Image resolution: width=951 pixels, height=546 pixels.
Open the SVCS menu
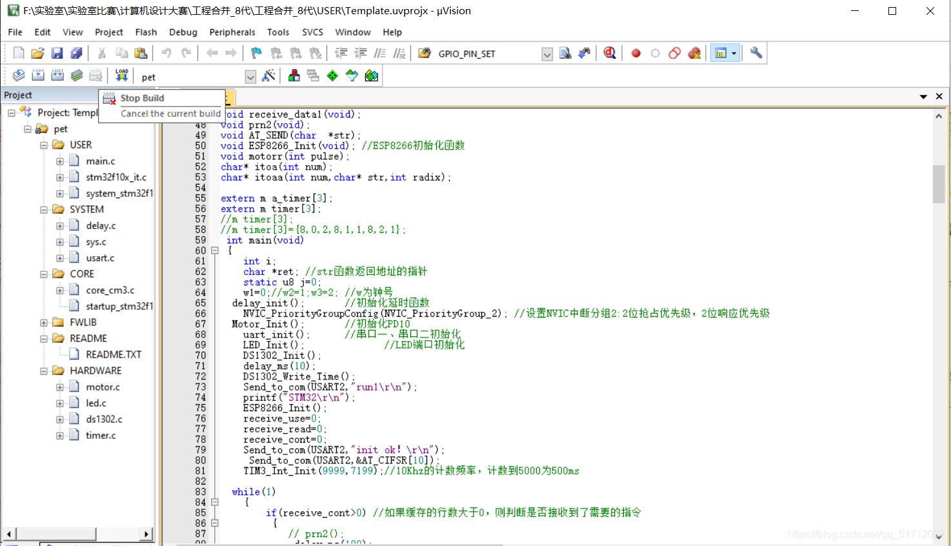pyautogui.click(x=313, y=32)
